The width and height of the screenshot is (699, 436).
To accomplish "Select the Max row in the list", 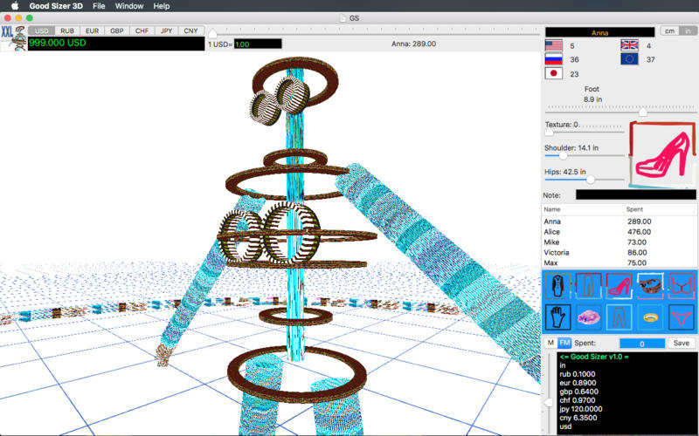I will [619, 262].
